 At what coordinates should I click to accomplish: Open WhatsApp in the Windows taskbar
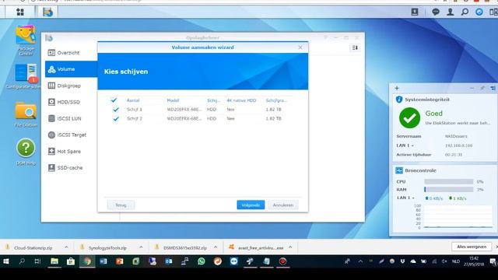click(x=201, y=261)
